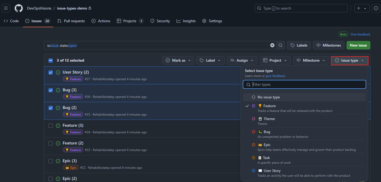The width and height of the screenshot is (381, 182).
Task: Open the issue-types-demo repository link
Action: pos(72,8)
